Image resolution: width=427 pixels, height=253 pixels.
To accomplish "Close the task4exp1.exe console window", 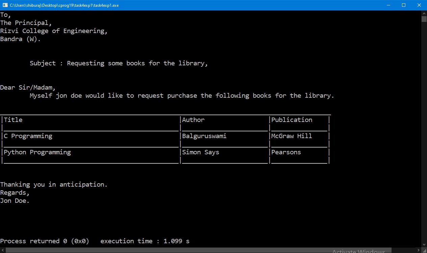I will click(x=419, y=5).
